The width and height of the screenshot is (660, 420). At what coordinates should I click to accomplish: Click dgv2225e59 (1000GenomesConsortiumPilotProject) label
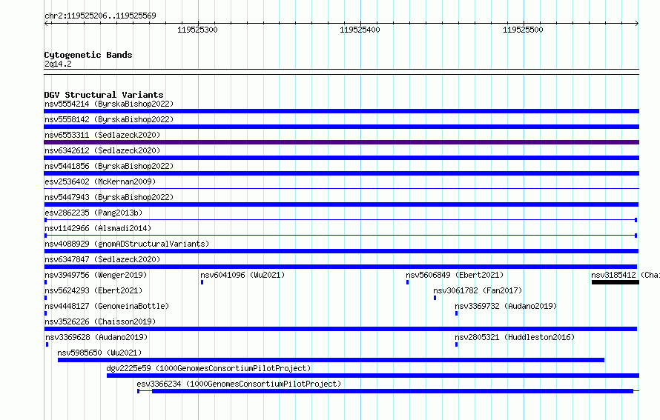208,368
